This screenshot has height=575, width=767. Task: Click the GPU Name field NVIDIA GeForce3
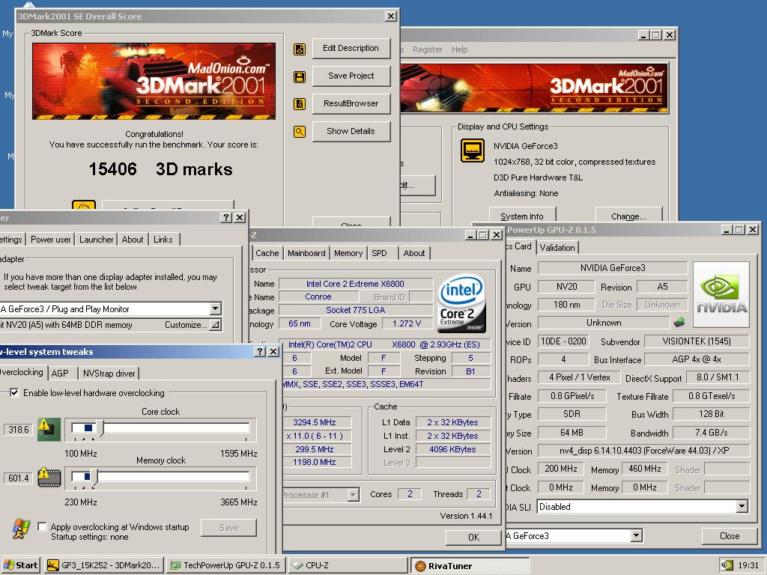click(613, 268)
